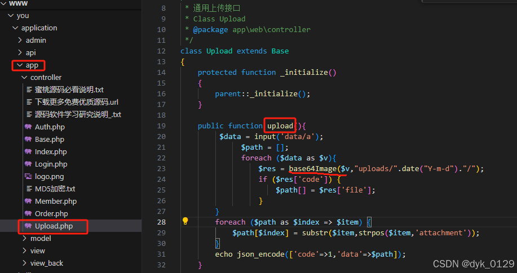Select the model folder label
The height and width of the screenshot is (273, 517).
[x=41, y=238]
